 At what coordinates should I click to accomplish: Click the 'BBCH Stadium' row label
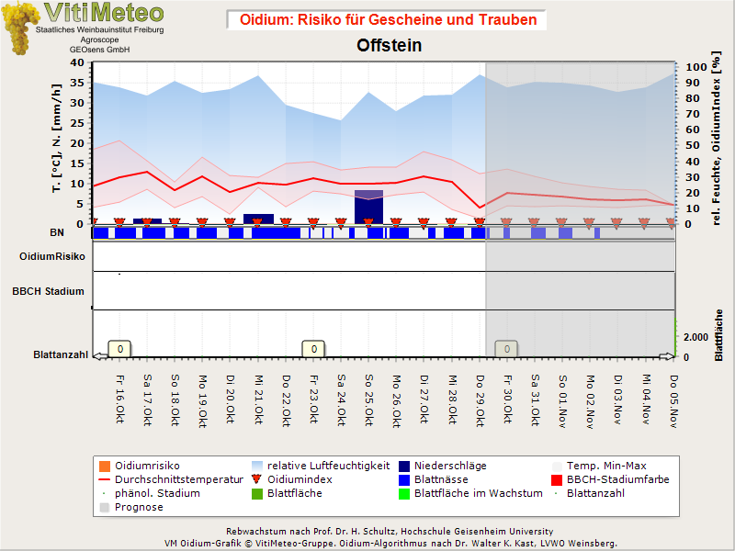tap(49, 291)
